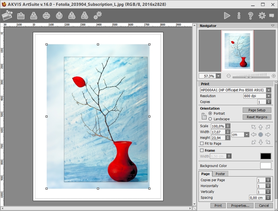The width and height of the screenshot is (278, 211).
Task: Center image with middle position circle icon
Action: click(261, 135)
